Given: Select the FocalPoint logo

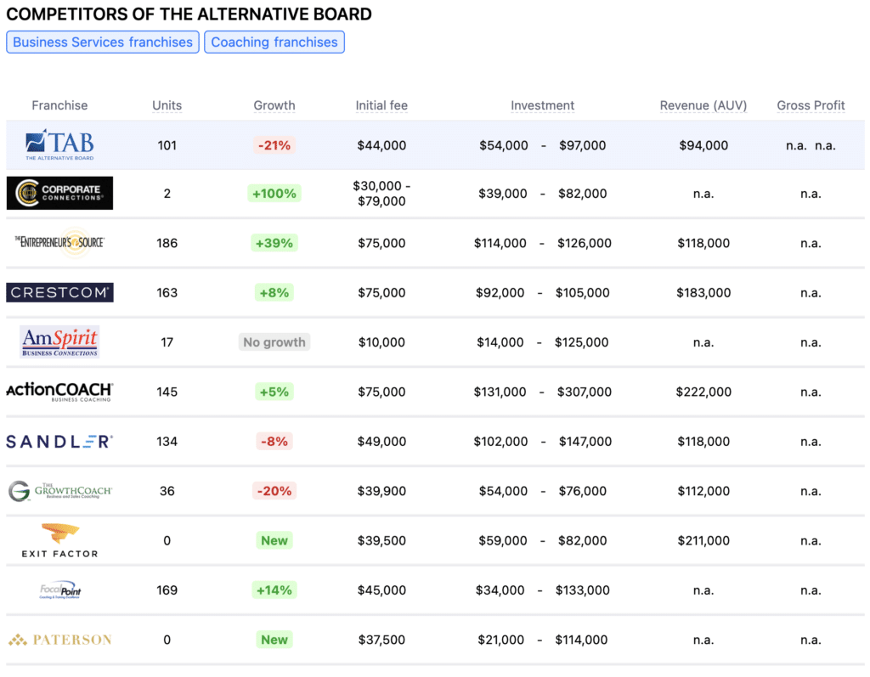Looking at the screenshot, I should pyautogui.click(x=59, y=590).
